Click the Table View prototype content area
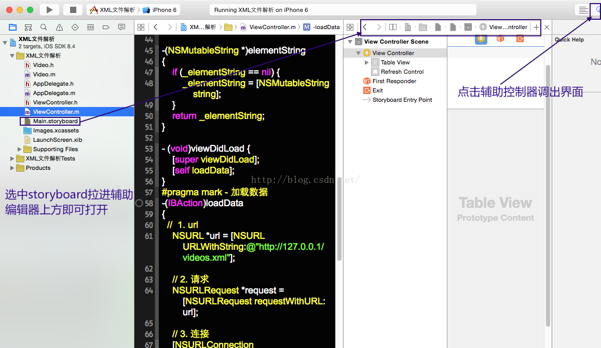601x348 pixels. pyautogui.click(x=495, y=209)
